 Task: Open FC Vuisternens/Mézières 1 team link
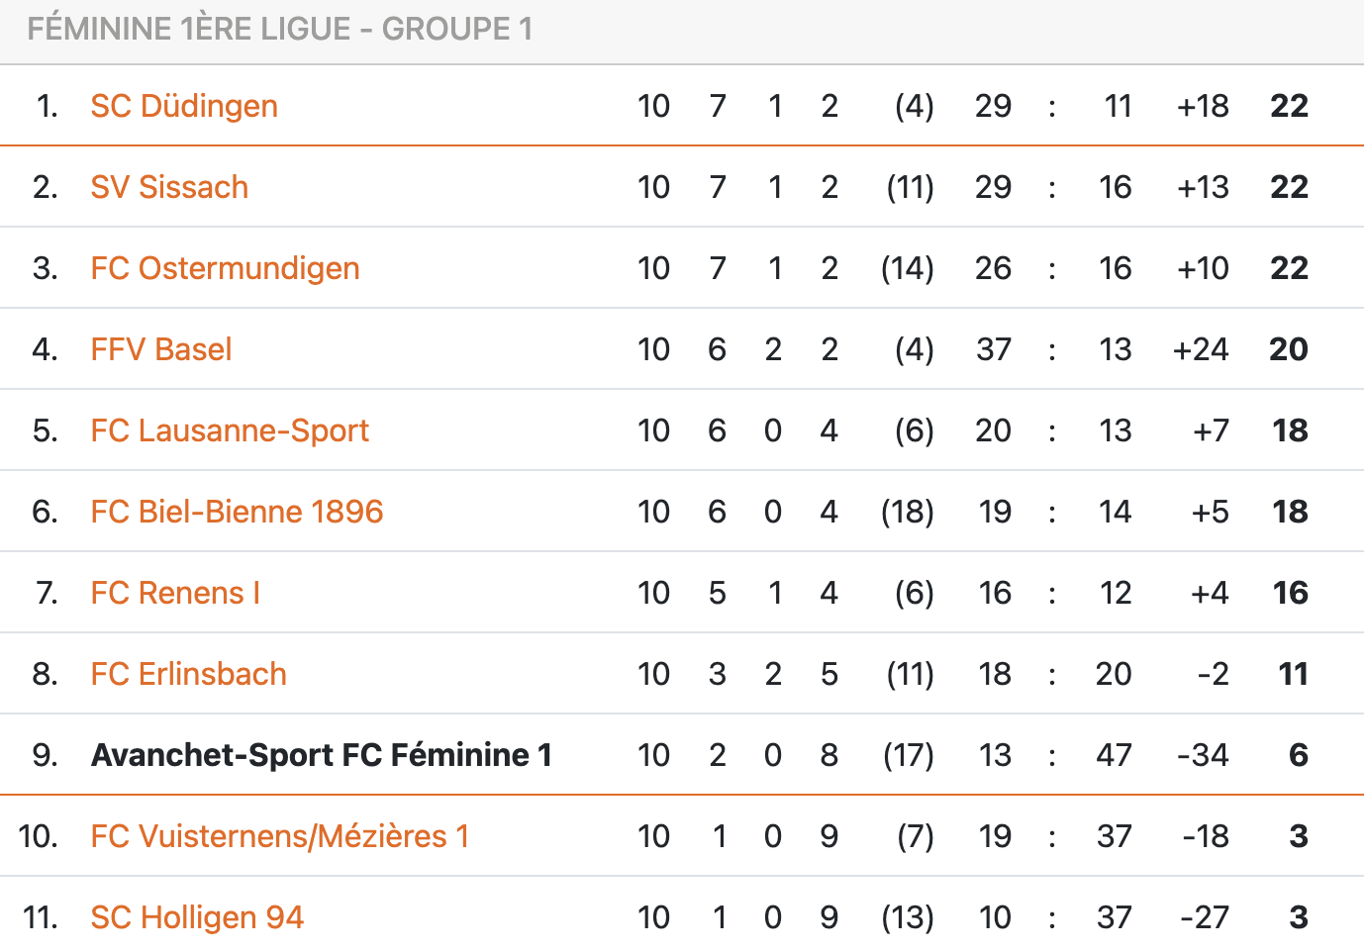280,836
